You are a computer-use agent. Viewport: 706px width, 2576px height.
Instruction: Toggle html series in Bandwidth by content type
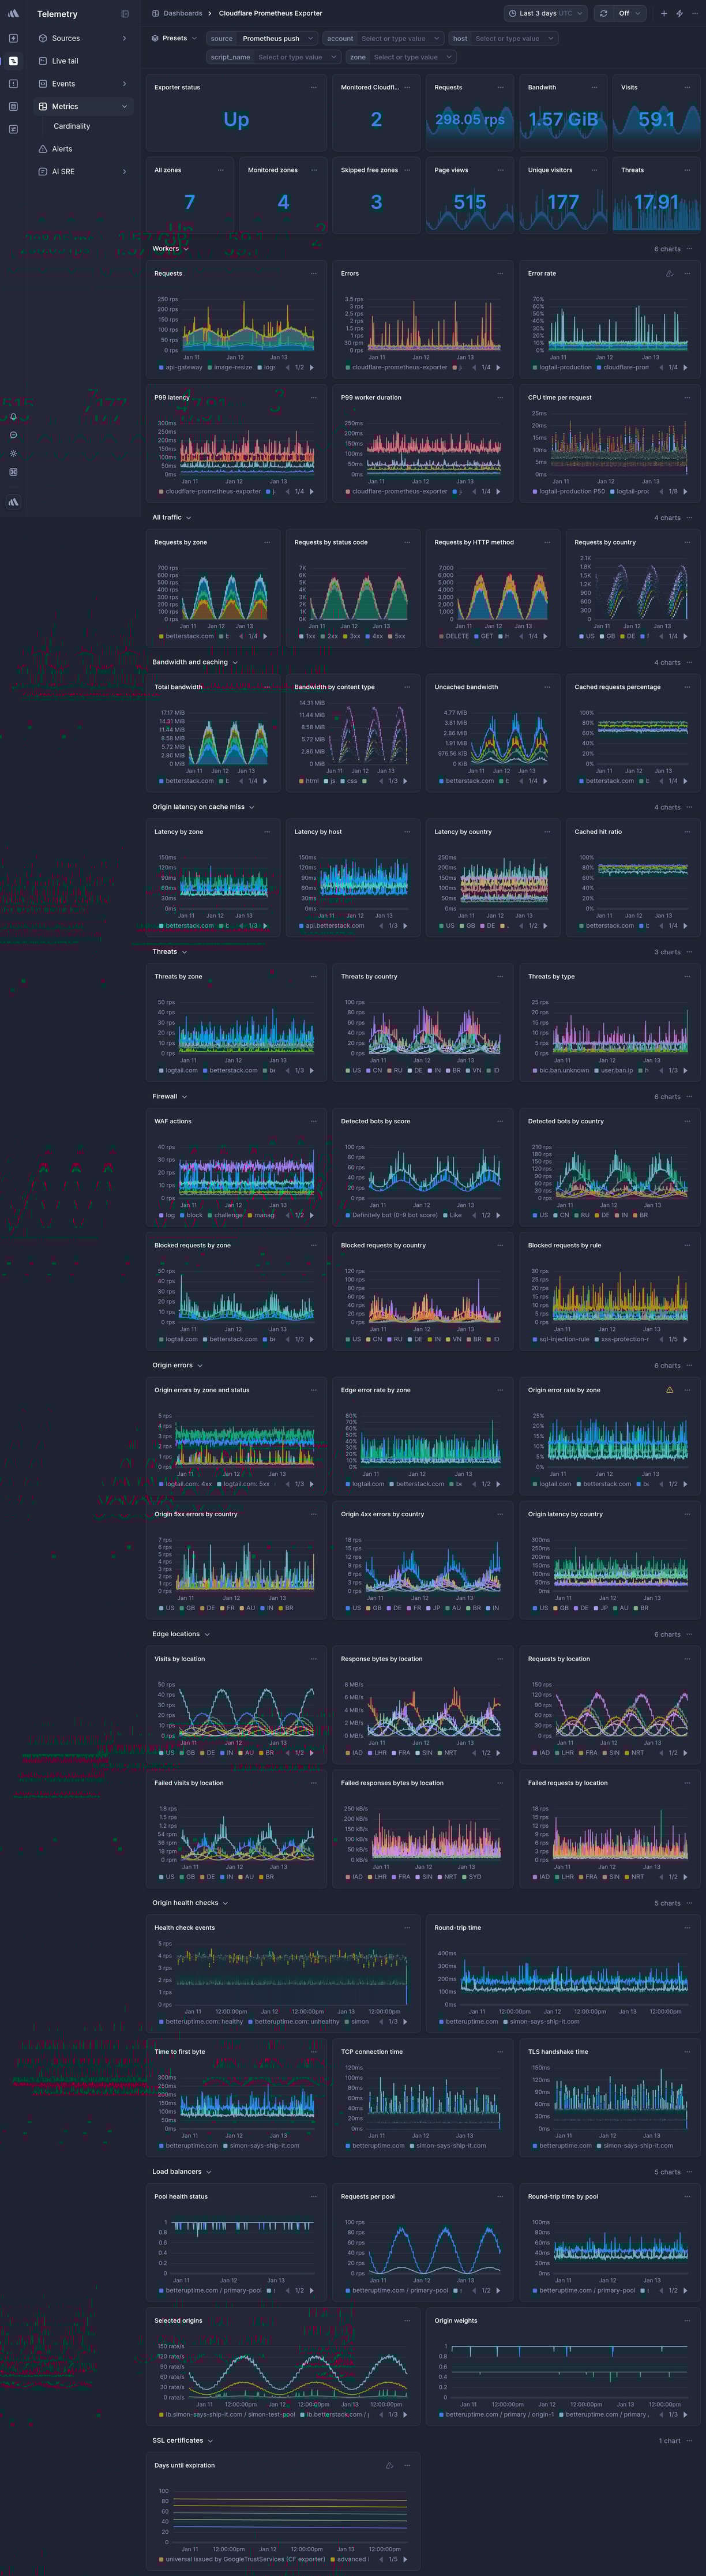coord(308,781)
